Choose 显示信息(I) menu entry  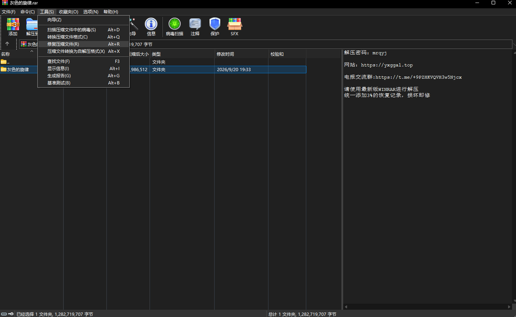pos(84,68)
